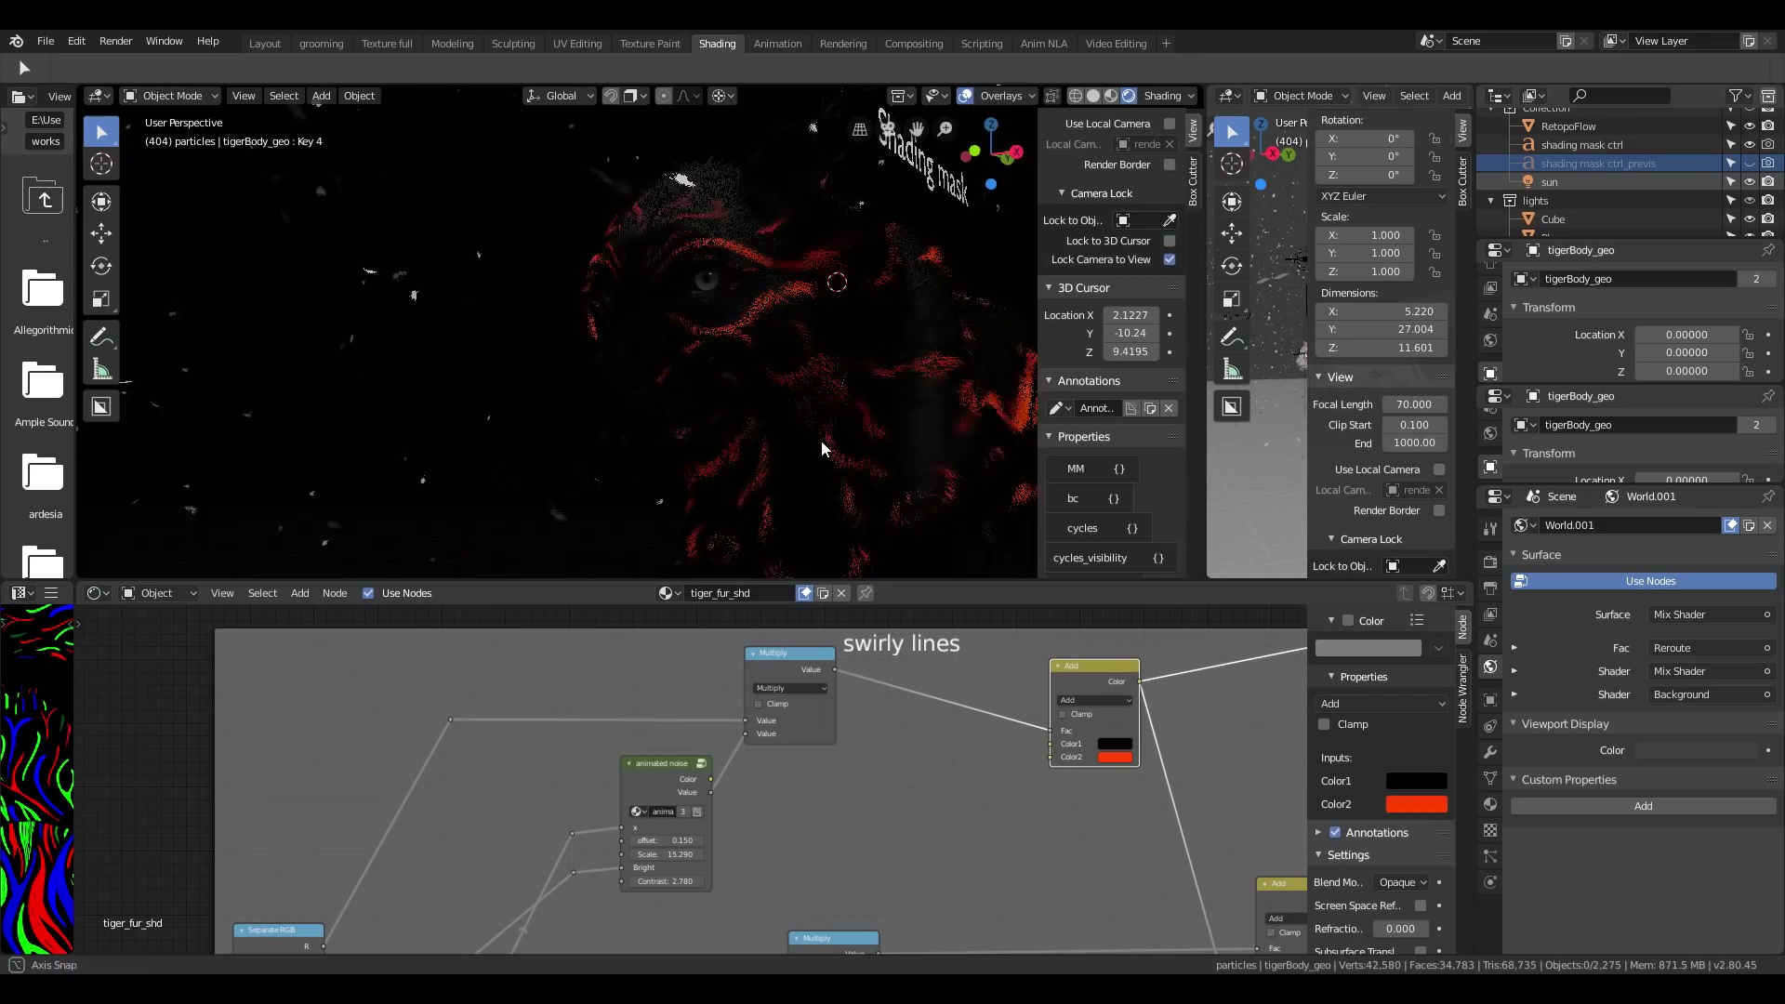Open the Render menu
This screenshot has height=1004, width=1785.
coord(115,41)
